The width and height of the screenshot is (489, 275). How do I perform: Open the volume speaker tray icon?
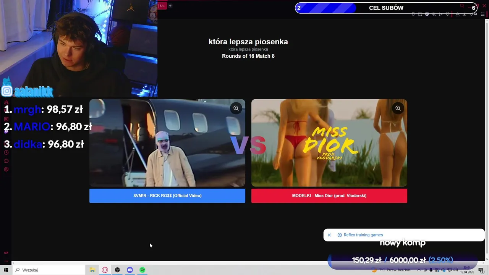[455, 270]
